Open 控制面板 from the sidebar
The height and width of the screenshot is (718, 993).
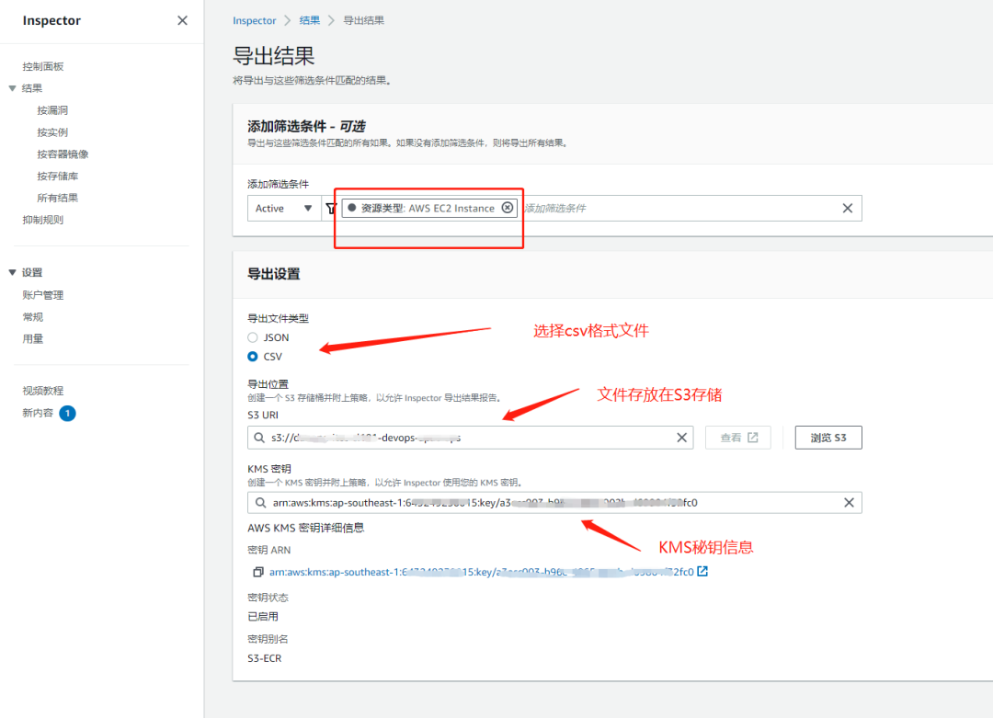pyautogui.click(x=41, y=65)
